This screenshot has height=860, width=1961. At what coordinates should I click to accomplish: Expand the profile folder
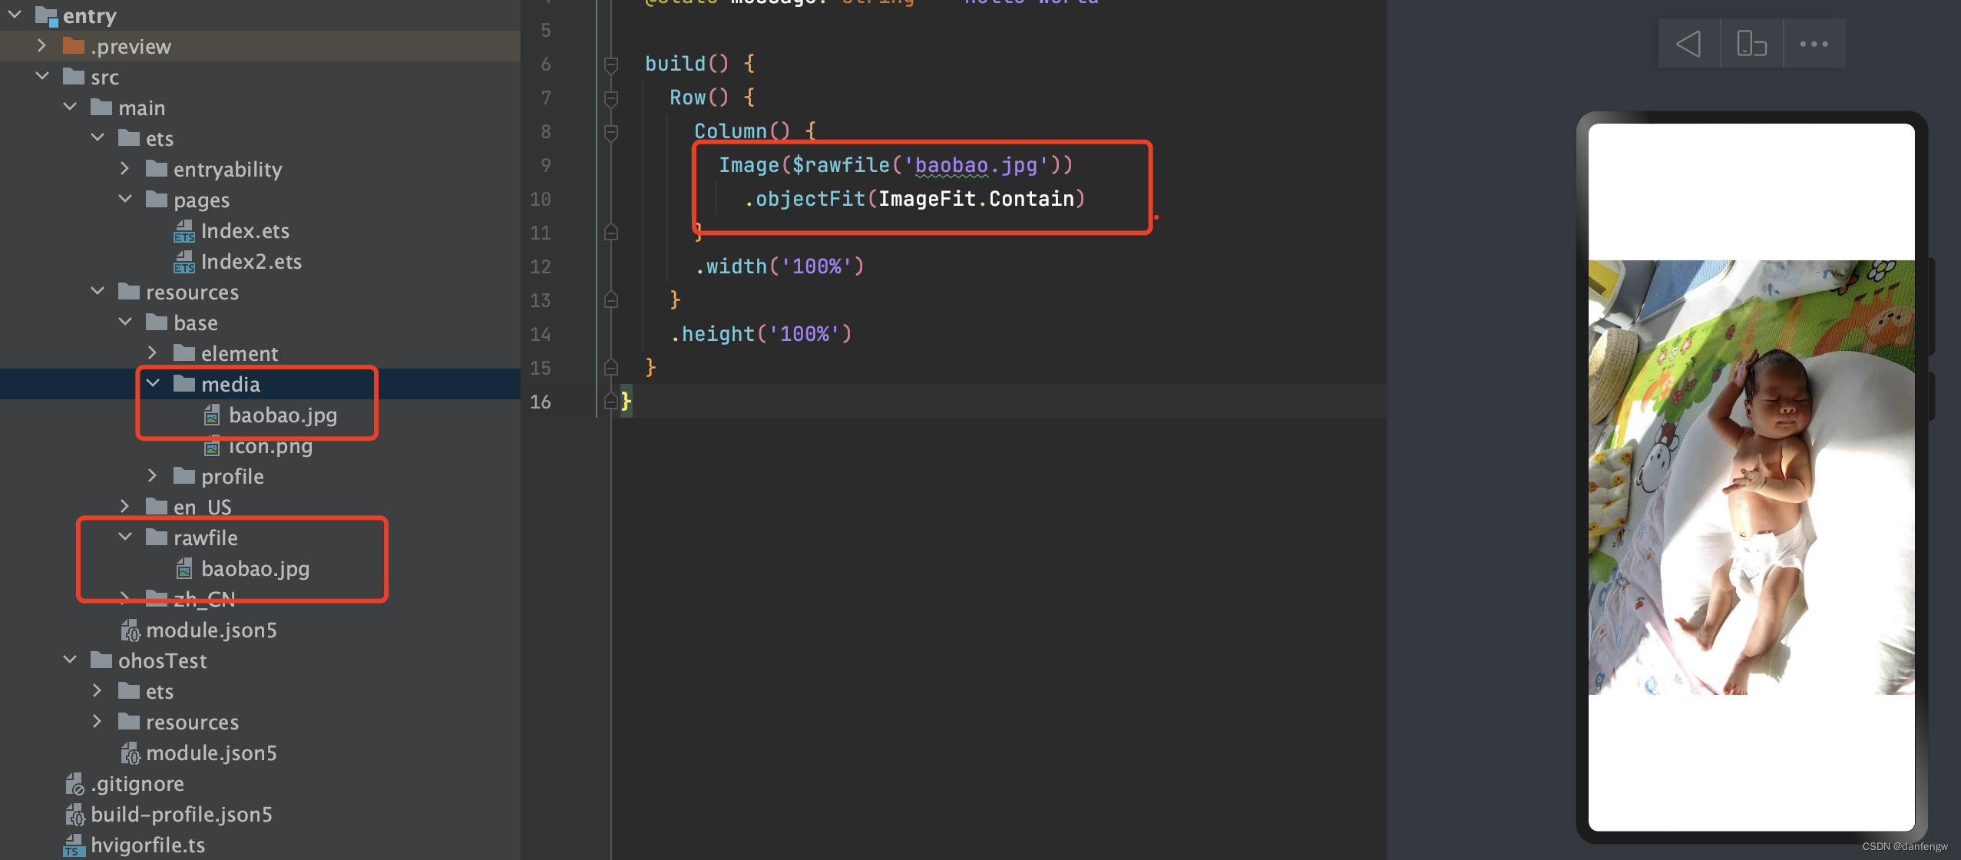152,476
